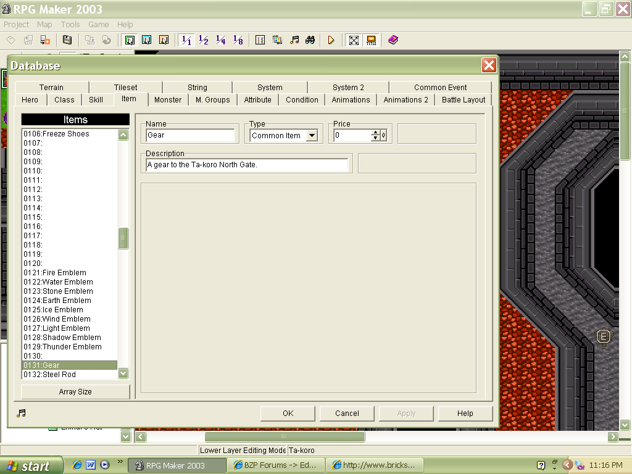Click the Description text field
Viewport: 632px width, 474px height.
tap(247, 165)
